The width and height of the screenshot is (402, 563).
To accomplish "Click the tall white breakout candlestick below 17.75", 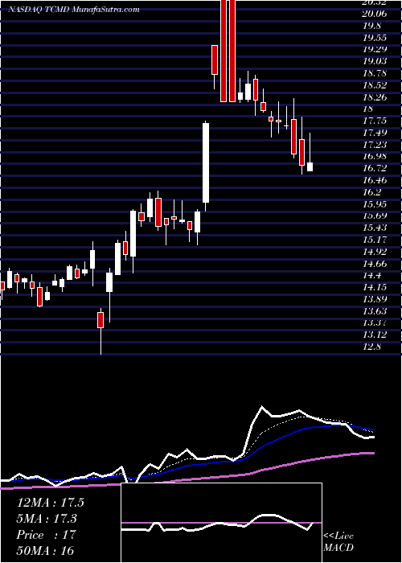I will 206,162.
